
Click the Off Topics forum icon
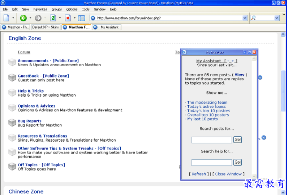click(12, 167)
